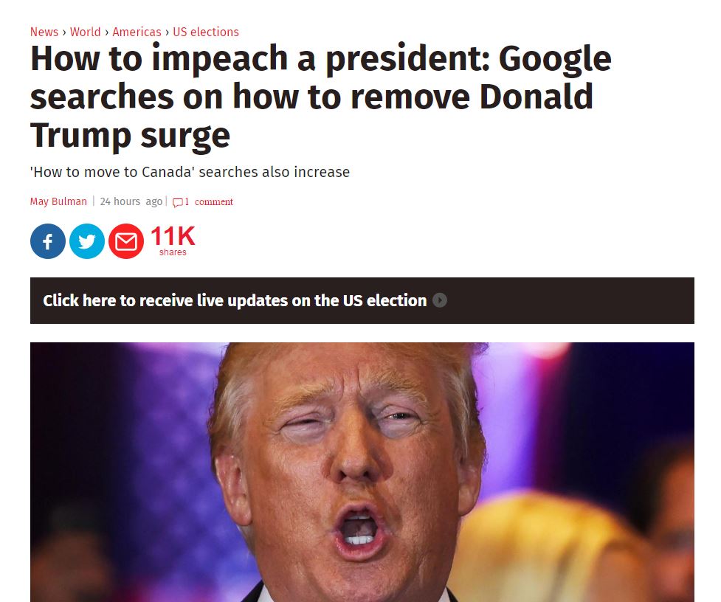Open the News breadcrumb link

point(44,32)
